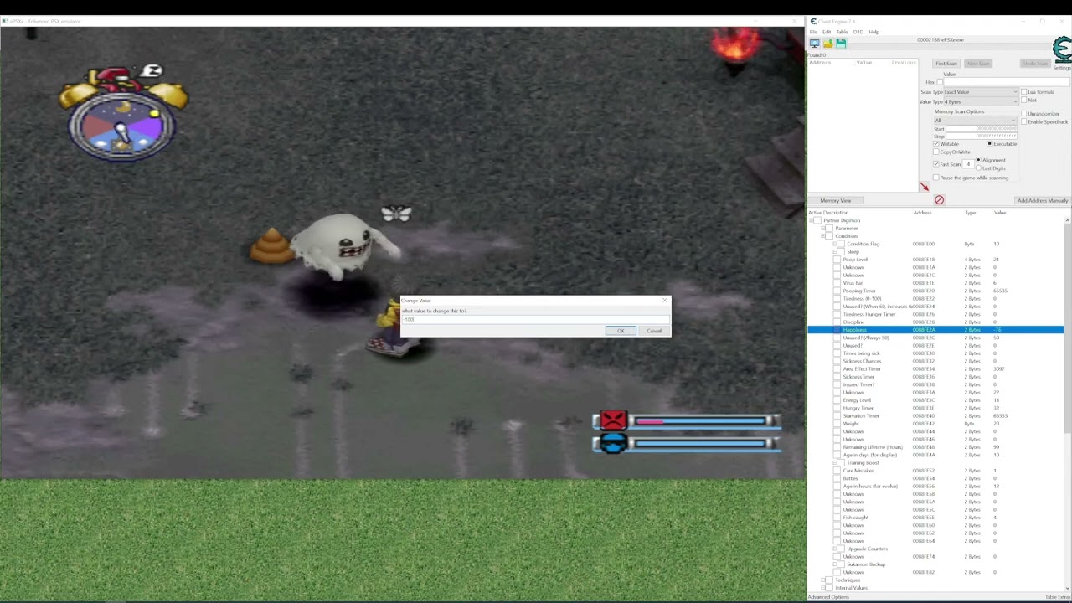This screenshot has width=1072, height=603.
Task: Cancel the Change Value dialog
Action: click(x=654, y=331)
